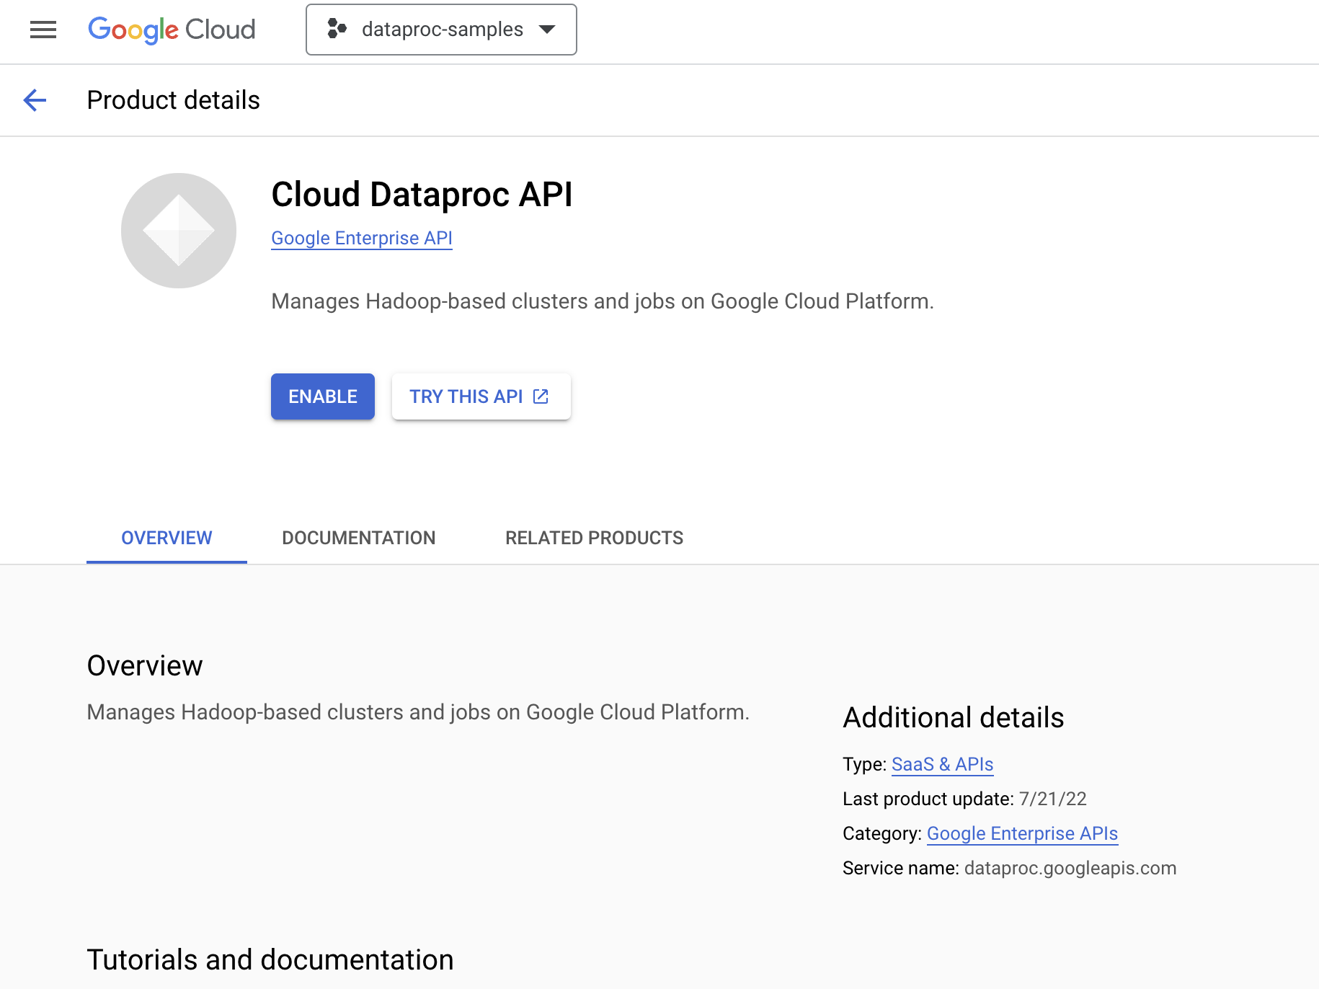1319x989 pixels.
Task: Click the Cloud Dataproc API heading
Action: 422,195
